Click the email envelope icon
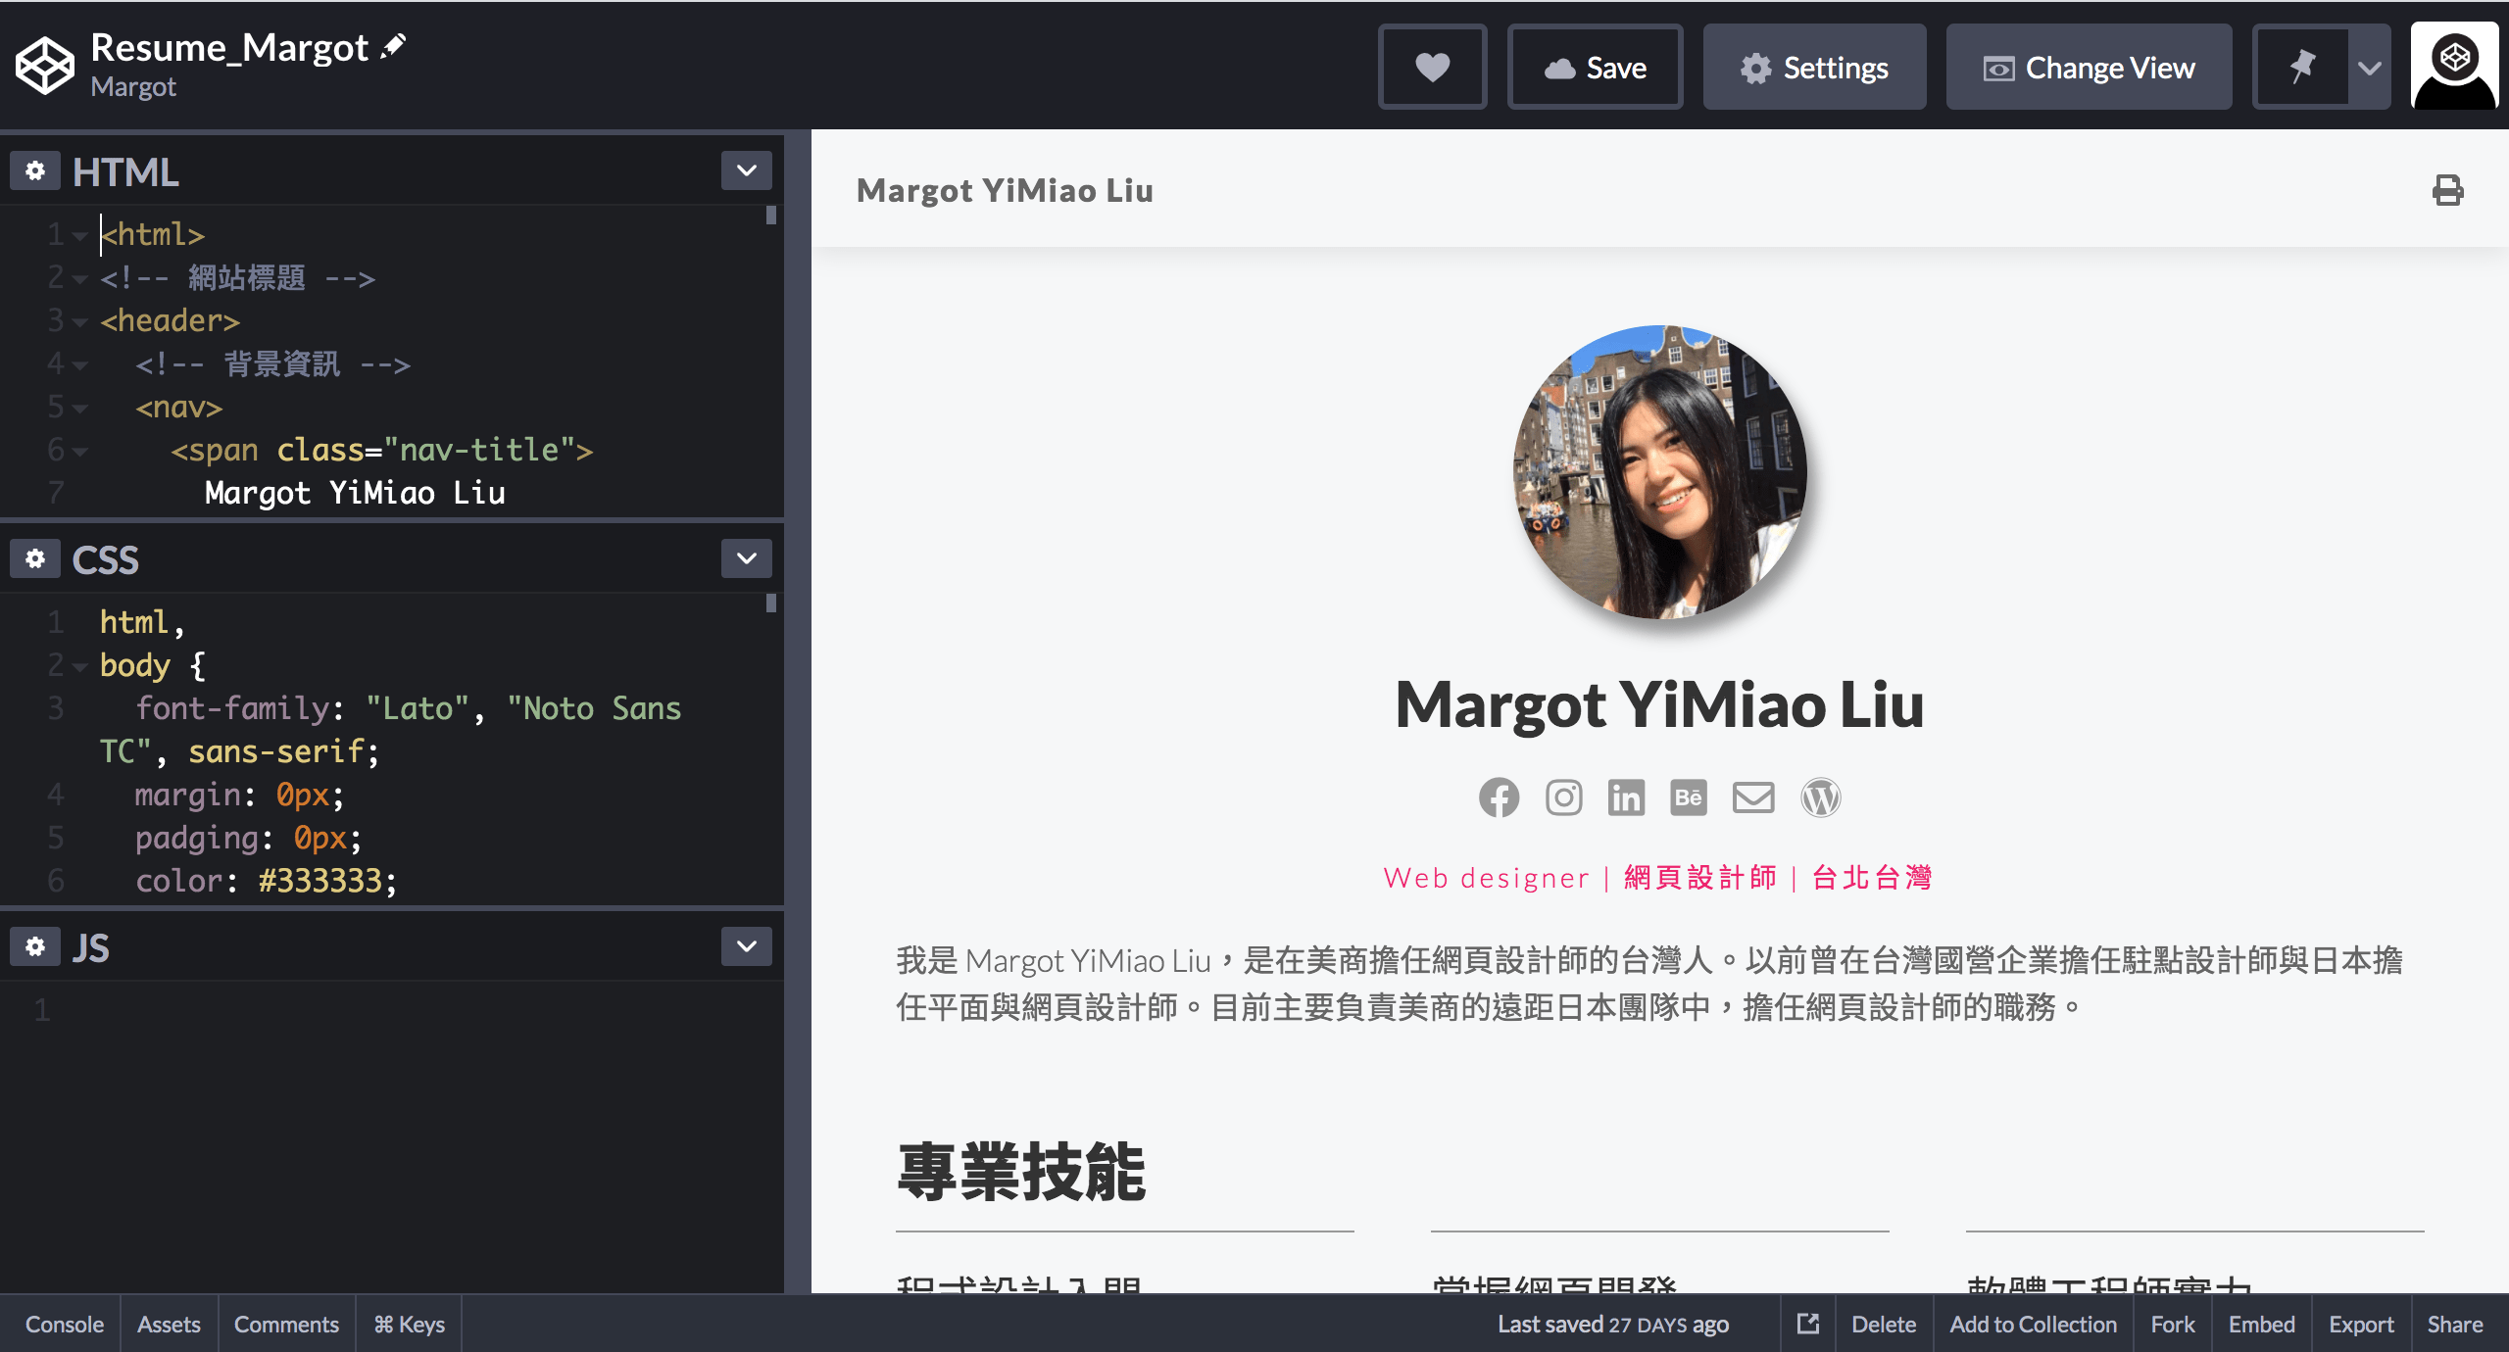Image resolution: width=2509 pixels, height=1352 pixels. (1752, 797)
